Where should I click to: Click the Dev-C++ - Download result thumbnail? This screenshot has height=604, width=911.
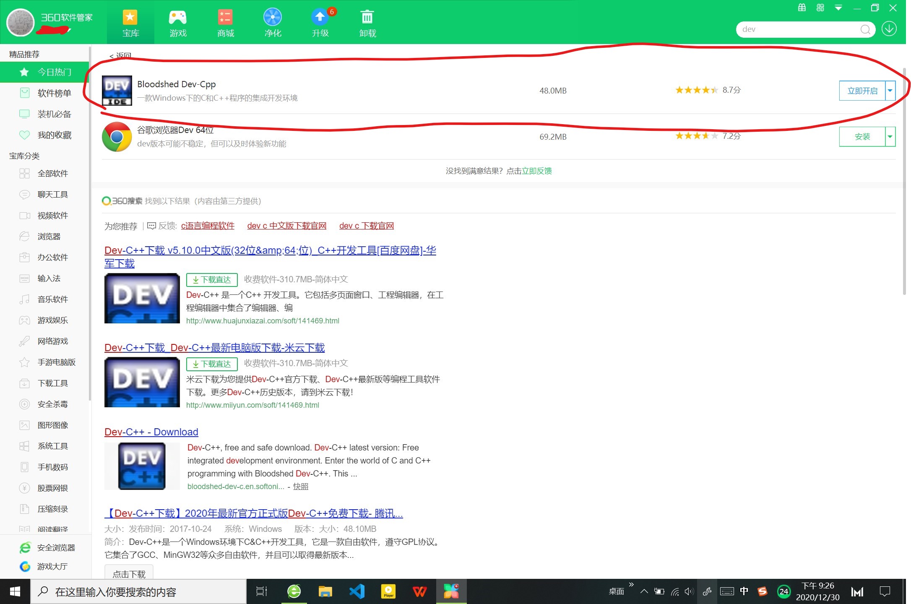click(x=142, y=466)
